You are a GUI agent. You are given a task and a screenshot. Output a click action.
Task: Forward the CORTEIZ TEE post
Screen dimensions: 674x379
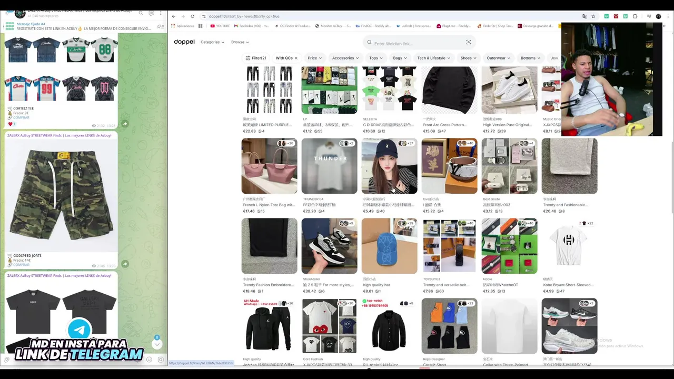125,124
